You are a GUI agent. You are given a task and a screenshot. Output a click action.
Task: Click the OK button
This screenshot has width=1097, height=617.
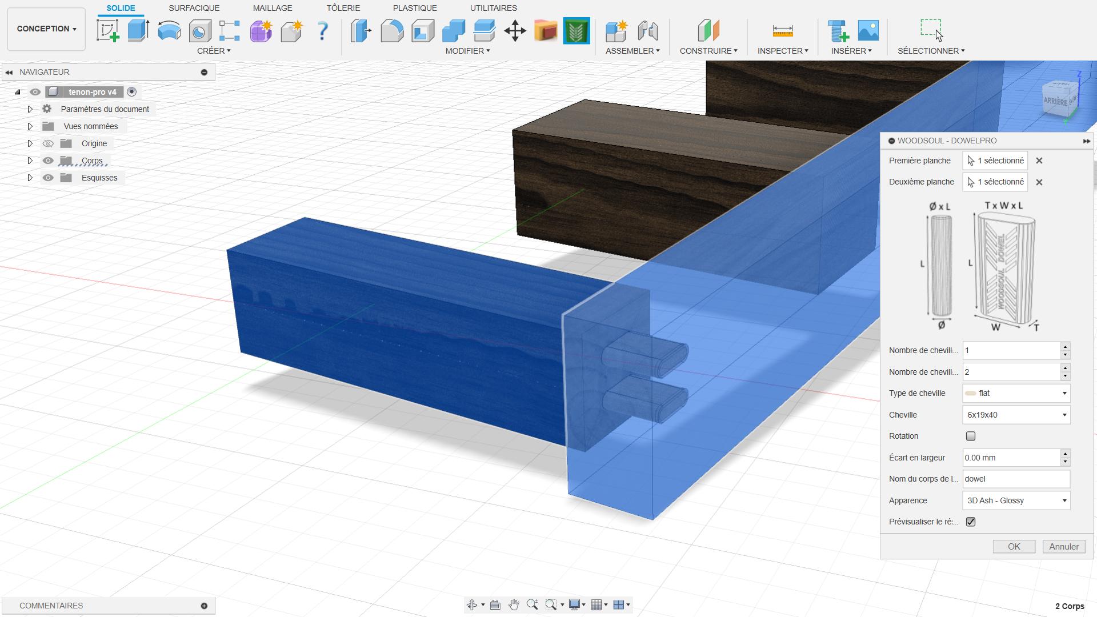(x=1014, y=547)
